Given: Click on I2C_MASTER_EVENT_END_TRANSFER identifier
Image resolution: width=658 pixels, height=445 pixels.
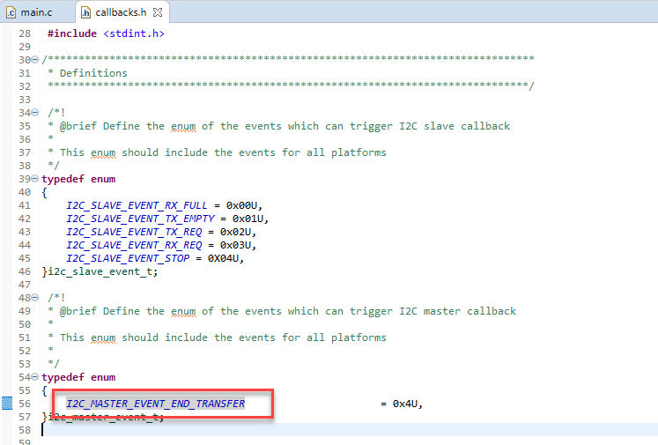Looking at the screenshot, I should pos(156,404).
